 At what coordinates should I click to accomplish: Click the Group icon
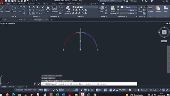click(x=140, y=9)
